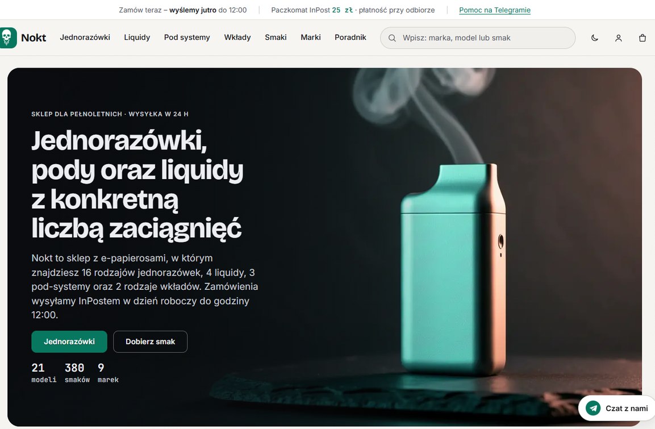This screenshot has width=655, height=429.
Task: Open the Czat z nami chat button
Action: click(x=617, y=408)
